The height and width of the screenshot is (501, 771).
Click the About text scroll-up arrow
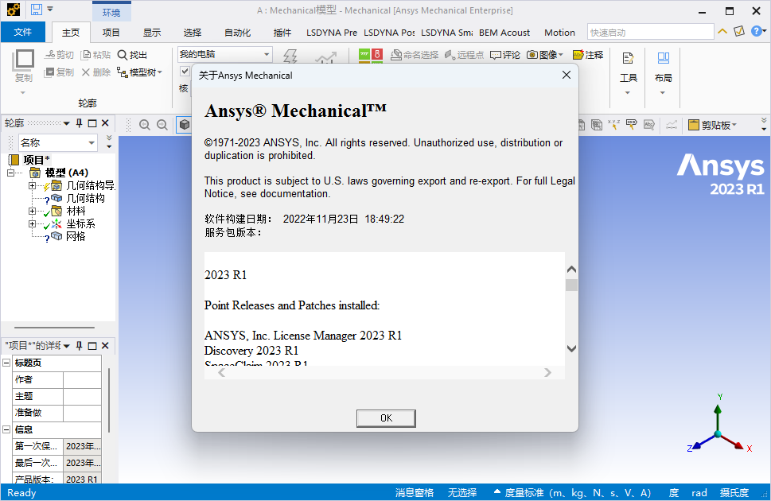coord(571,270)
